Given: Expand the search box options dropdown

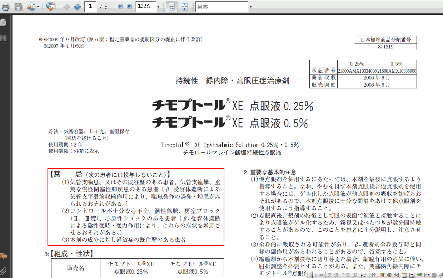Looking at the screenshot, I should 250,7.
